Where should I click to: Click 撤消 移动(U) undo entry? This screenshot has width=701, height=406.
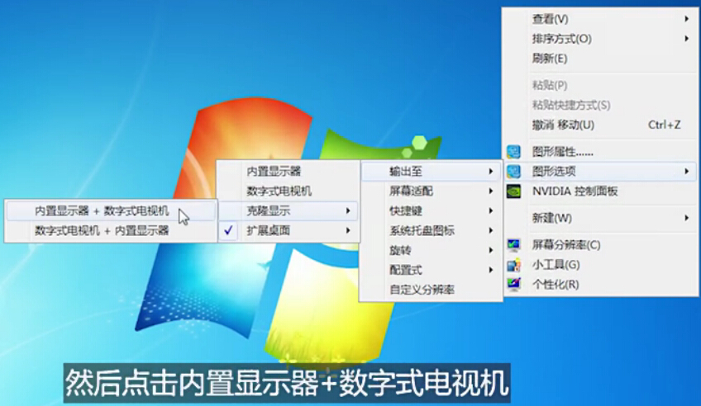coord(563,125)
